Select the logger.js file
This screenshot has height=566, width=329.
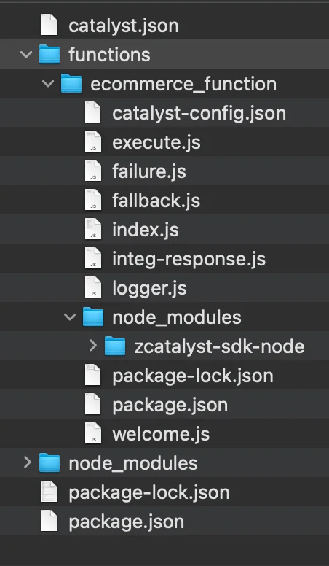click(x=164, y=287)
